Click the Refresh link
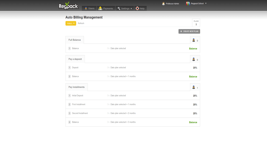This screenshot has width=267, height=150. click(x=81, y=23)
